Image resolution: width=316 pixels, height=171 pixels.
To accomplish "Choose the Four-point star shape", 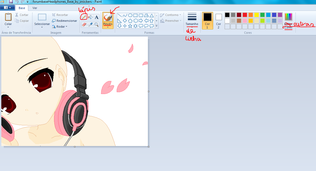I will (x=125, y=26).
